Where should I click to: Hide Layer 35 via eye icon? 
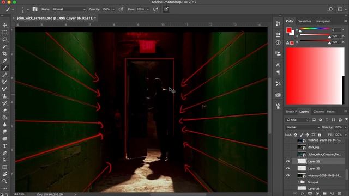(x=288, y=168)
